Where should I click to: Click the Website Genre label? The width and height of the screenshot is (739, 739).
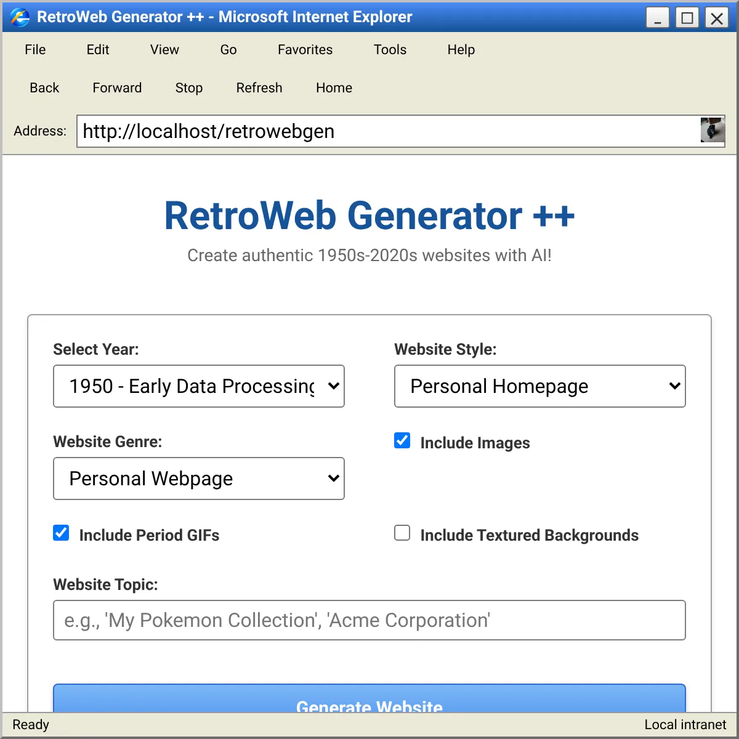pos(108,442)
